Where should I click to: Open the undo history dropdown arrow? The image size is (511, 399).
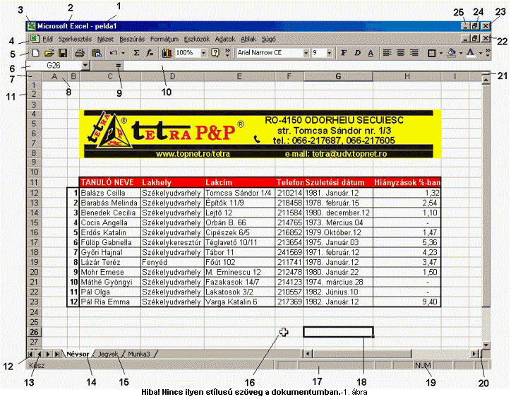pos(123,53)
